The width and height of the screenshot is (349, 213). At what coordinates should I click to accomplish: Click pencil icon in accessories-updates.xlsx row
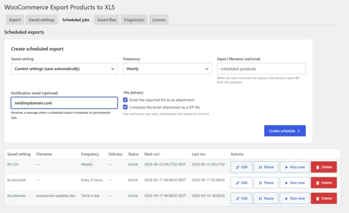click(238, 198)
